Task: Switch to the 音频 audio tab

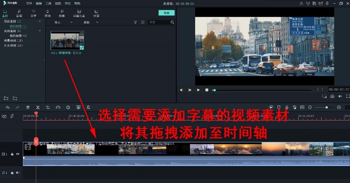Action: [19, 13]
